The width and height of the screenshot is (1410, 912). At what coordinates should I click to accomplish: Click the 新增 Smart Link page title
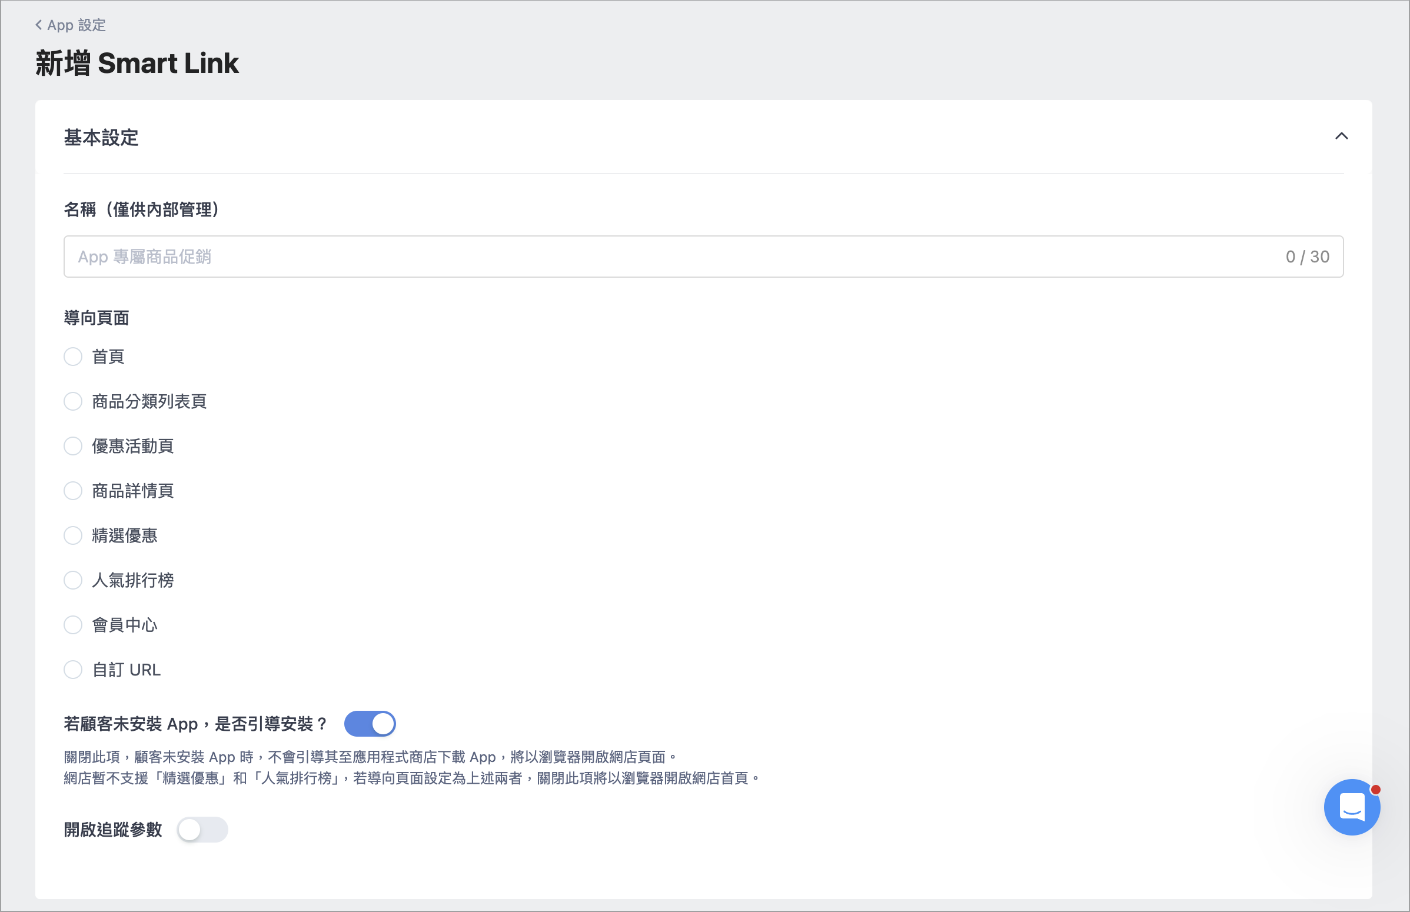137,63
